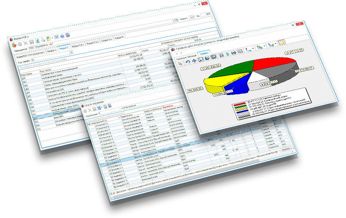Click the yellow folder icon in chart toolbar

[x=281, y=43]
